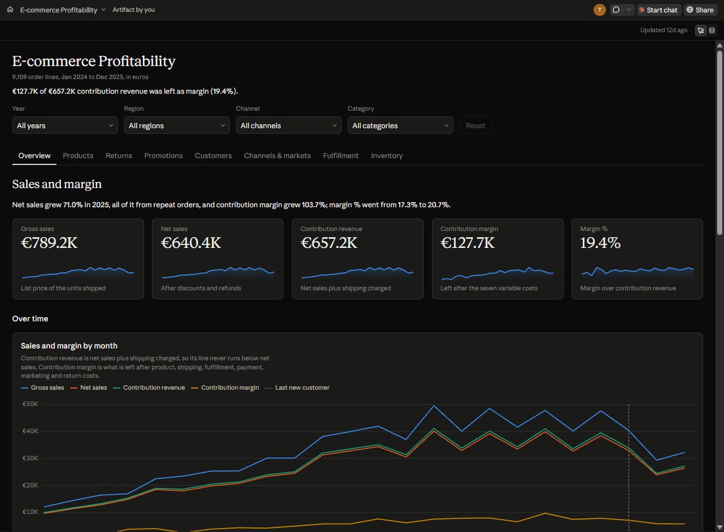
Task: Click the Net sales €640.4K card
Action: pyautogui.click(x=217, y=259)
